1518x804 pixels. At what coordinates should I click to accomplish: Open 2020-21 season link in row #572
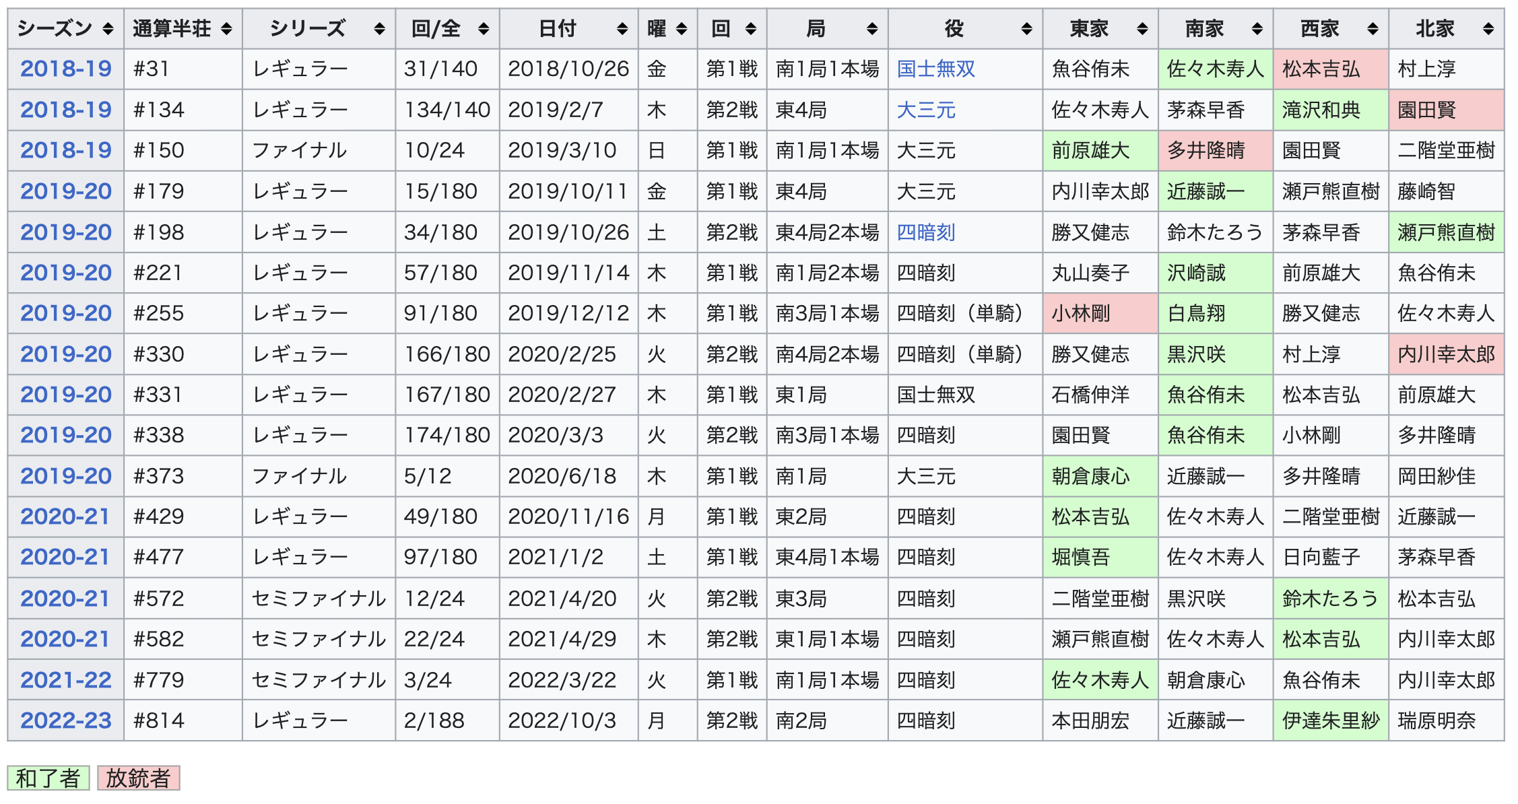pos(65,599)
